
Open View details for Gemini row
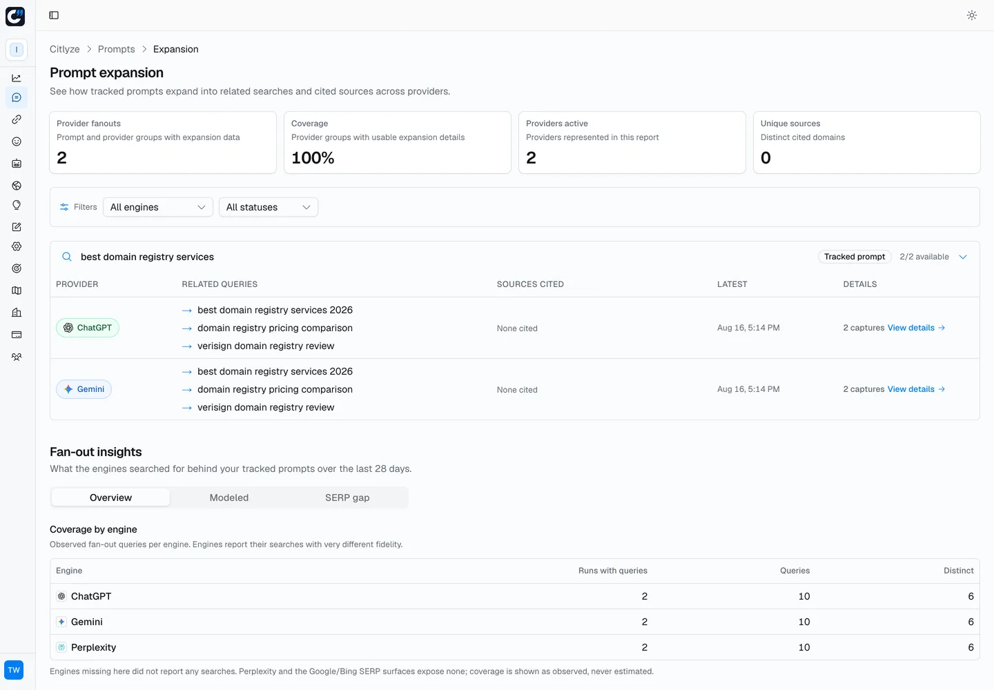point(916,389)
